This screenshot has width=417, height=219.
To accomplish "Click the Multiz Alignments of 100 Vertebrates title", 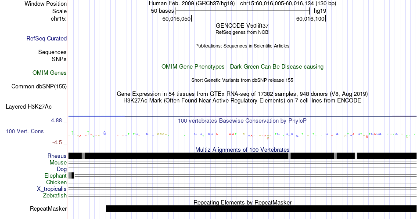I will 242,150.
